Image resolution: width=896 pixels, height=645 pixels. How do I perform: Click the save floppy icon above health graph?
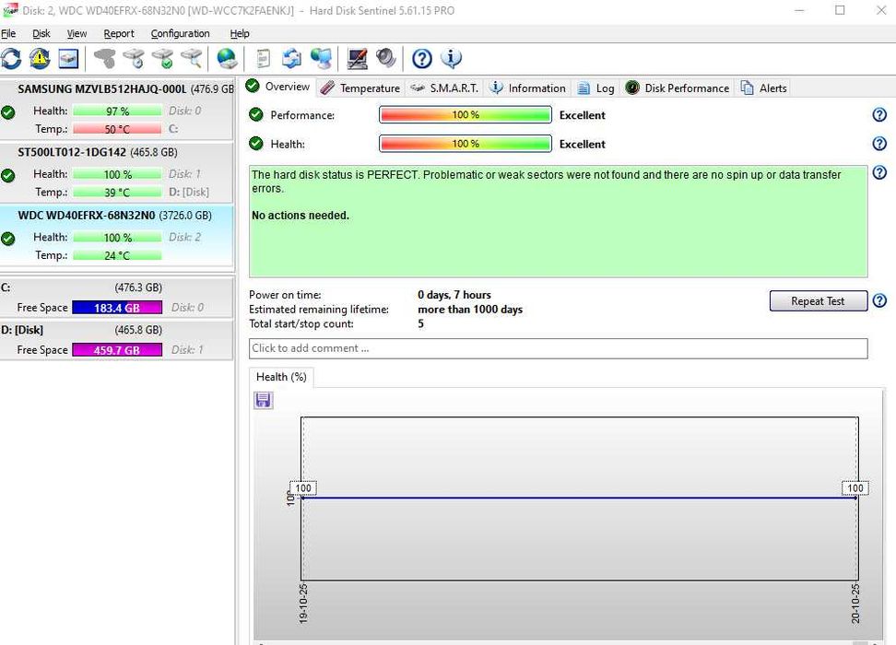tap(264, 400)
